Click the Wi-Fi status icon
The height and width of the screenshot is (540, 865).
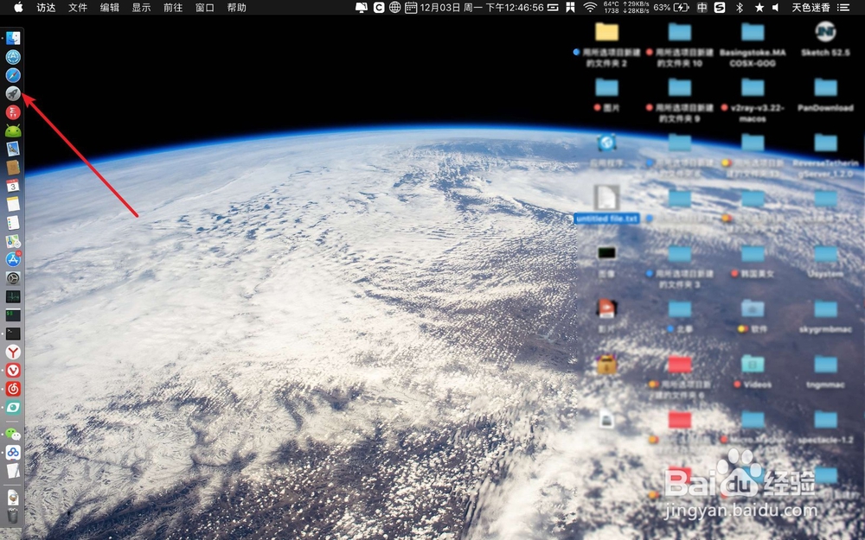(590, 7)
